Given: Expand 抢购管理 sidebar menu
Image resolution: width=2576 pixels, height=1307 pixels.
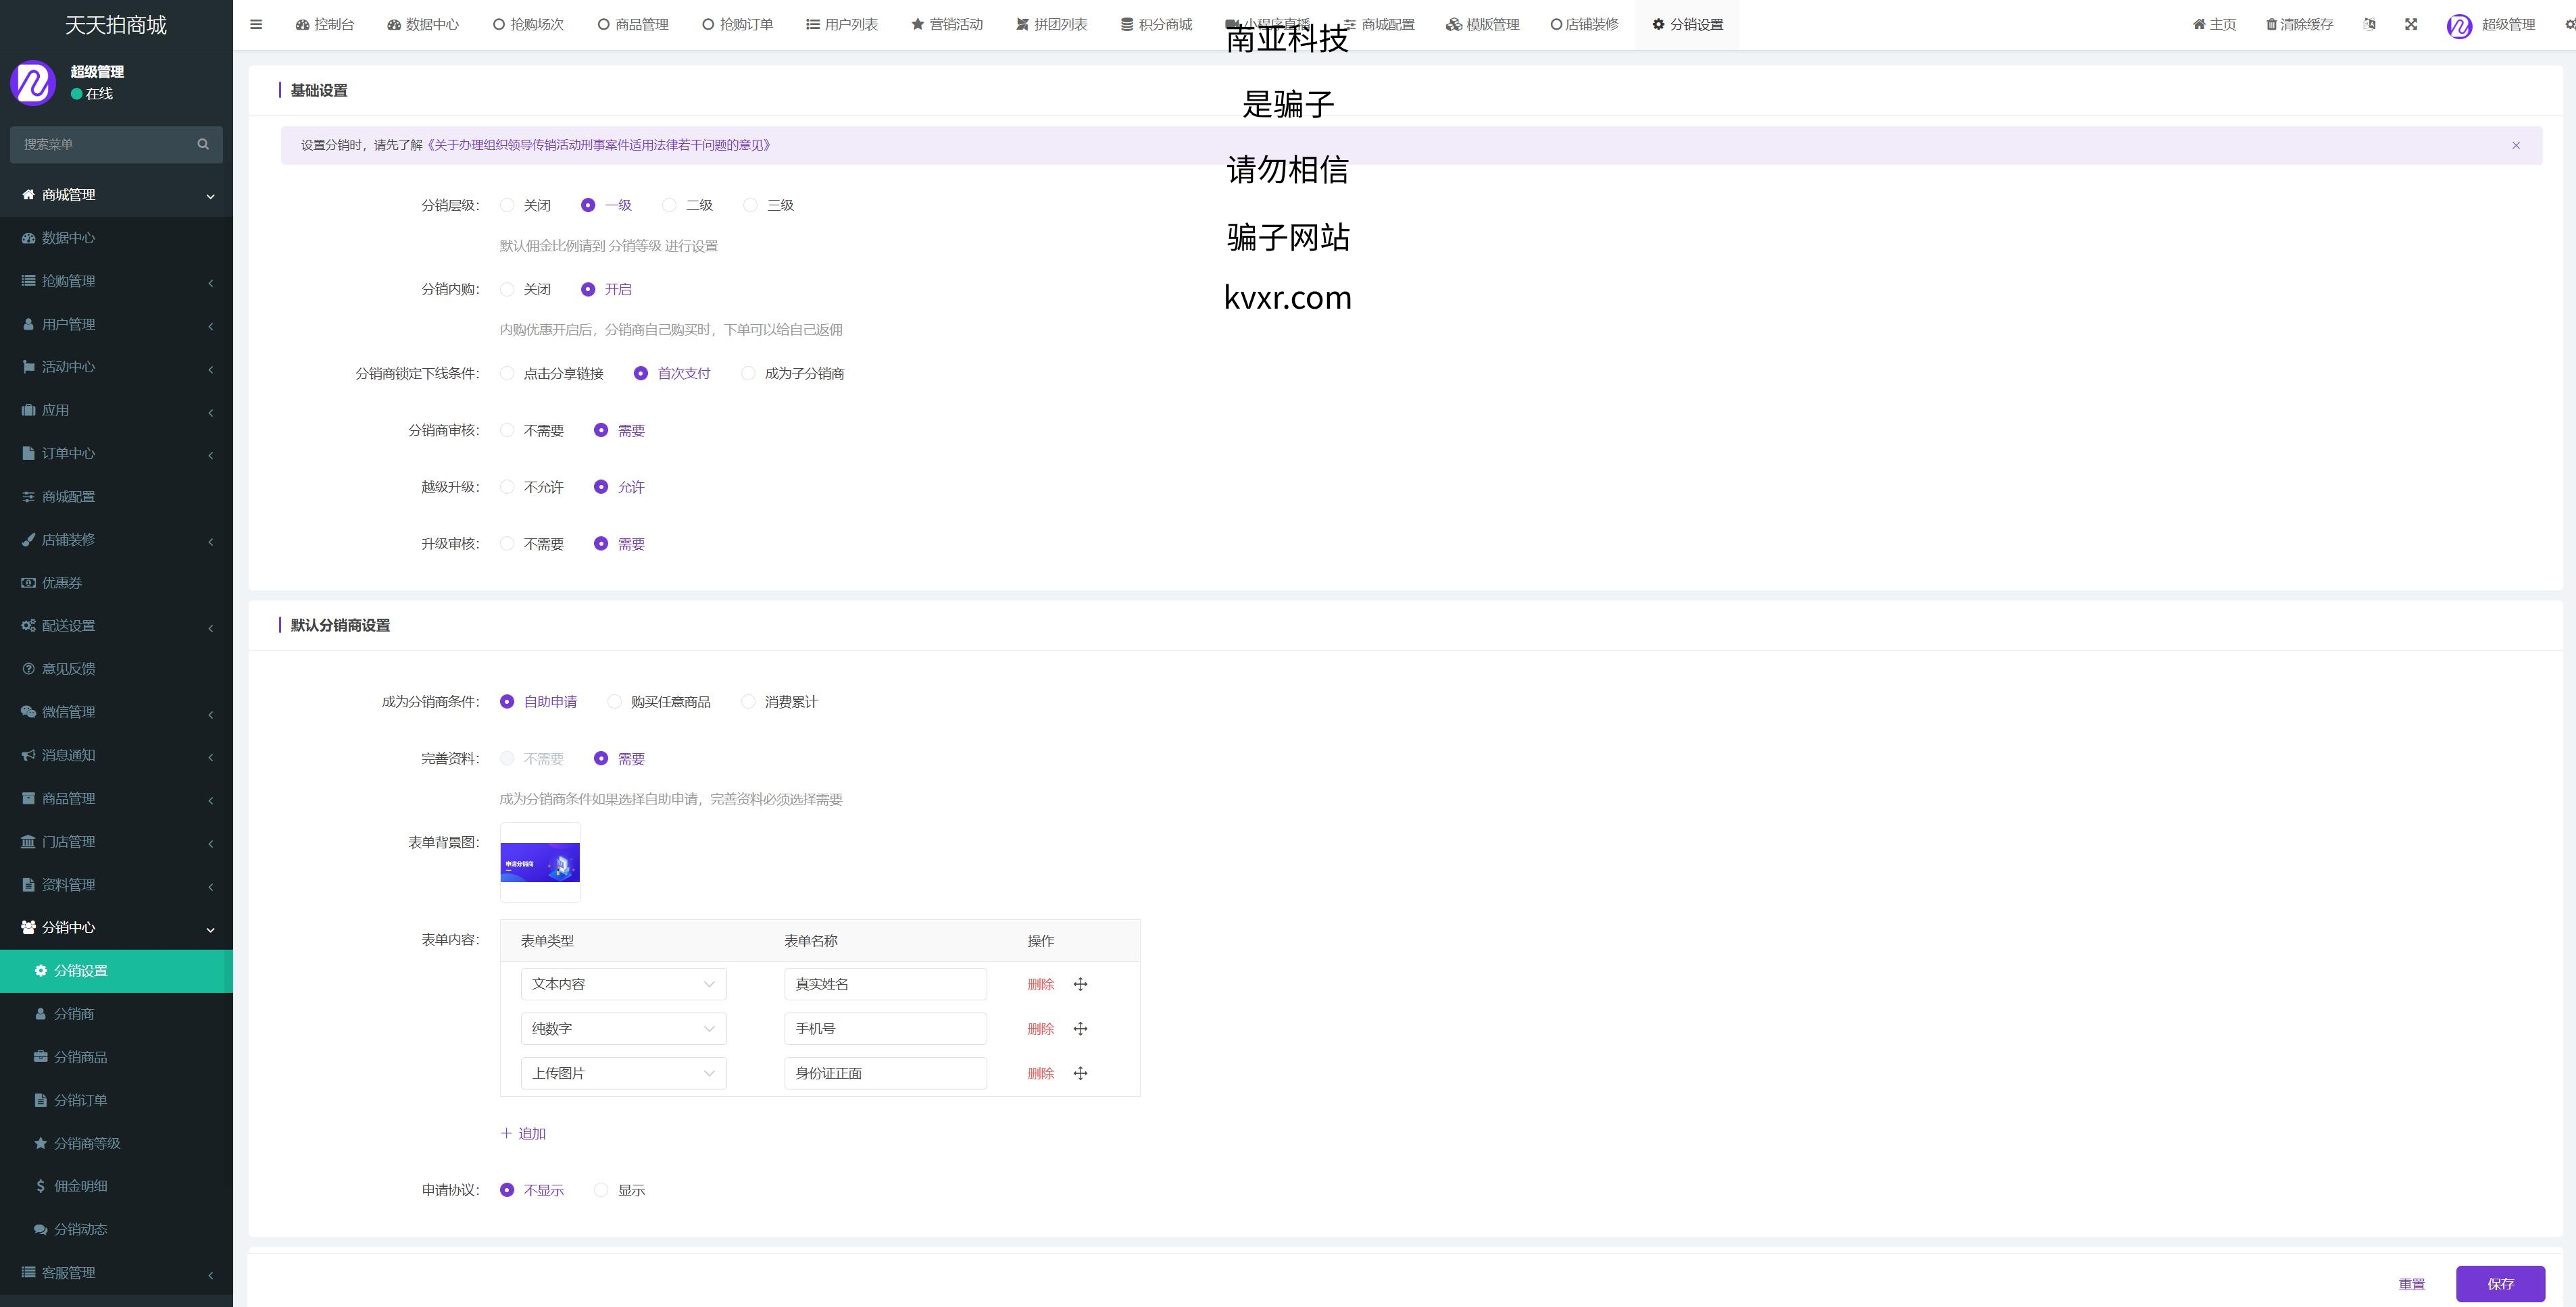Looking at the screenshot, I should [x=116, y=281].
